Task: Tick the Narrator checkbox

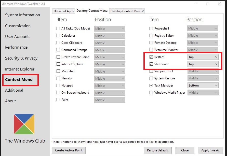Action: tap(58, 78)
